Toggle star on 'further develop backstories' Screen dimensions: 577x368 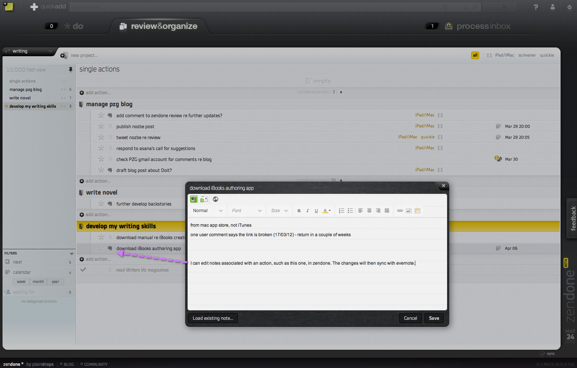coord(101,204)
